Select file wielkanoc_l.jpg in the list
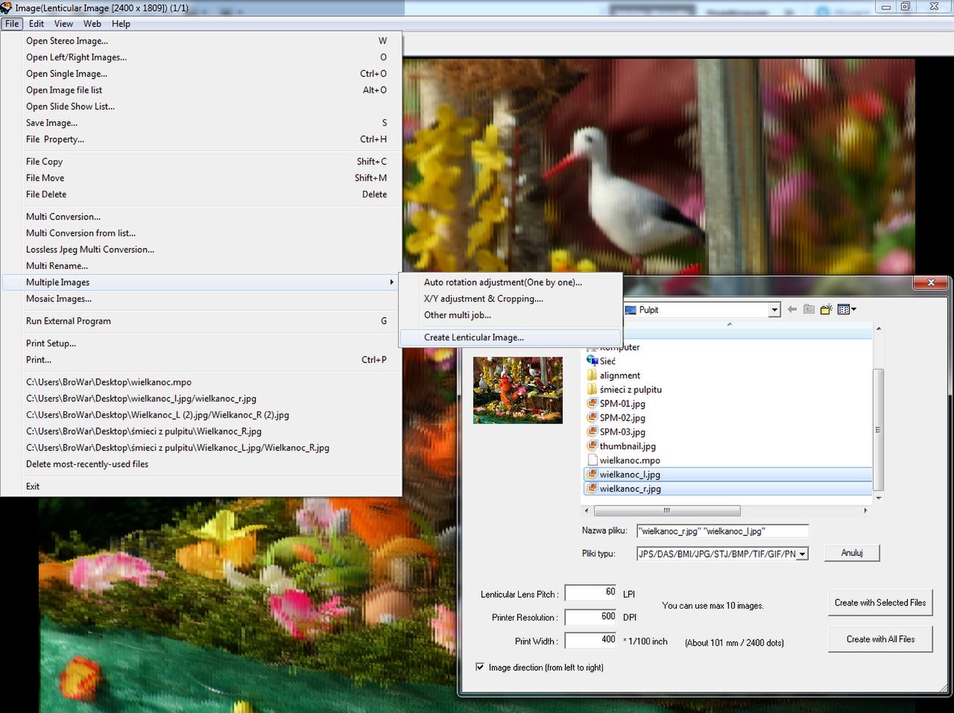 [x=727, y=475]
